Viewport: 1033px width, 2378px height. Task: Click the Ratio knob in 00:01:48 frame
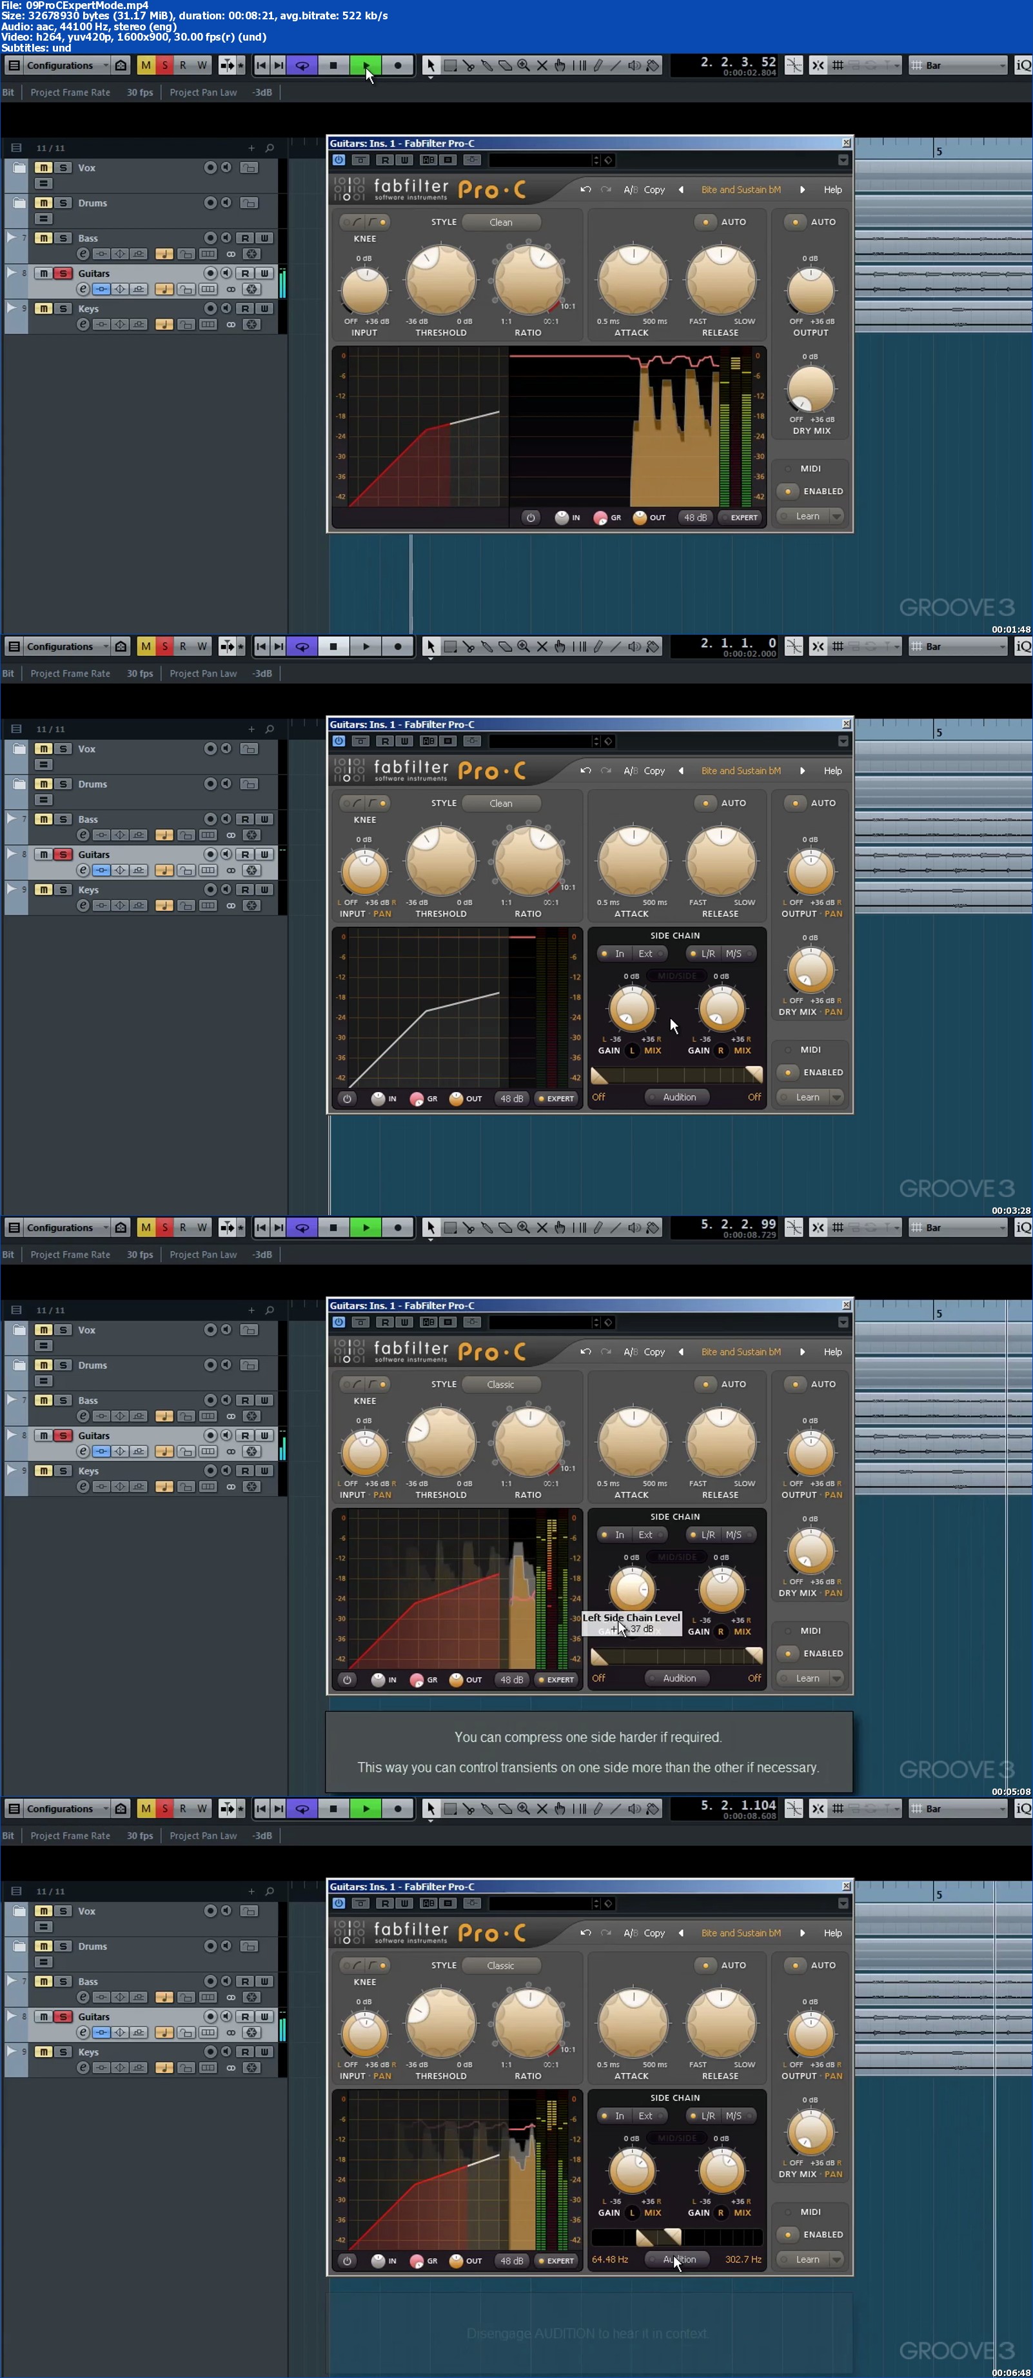529,279
